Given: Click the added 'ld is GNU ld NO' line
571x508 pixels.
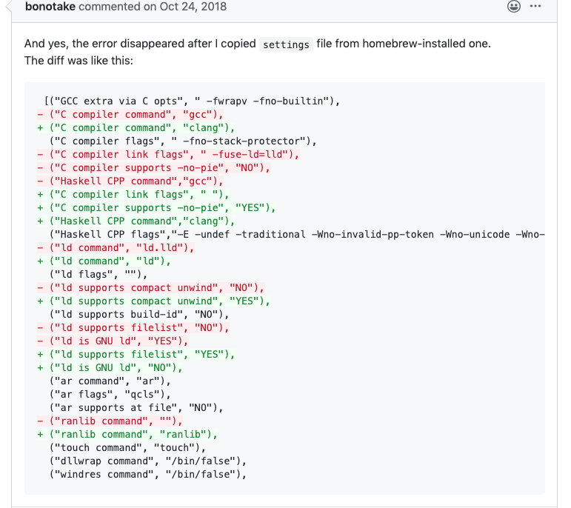Looking at the screenshot, I should tap(110, 367).
